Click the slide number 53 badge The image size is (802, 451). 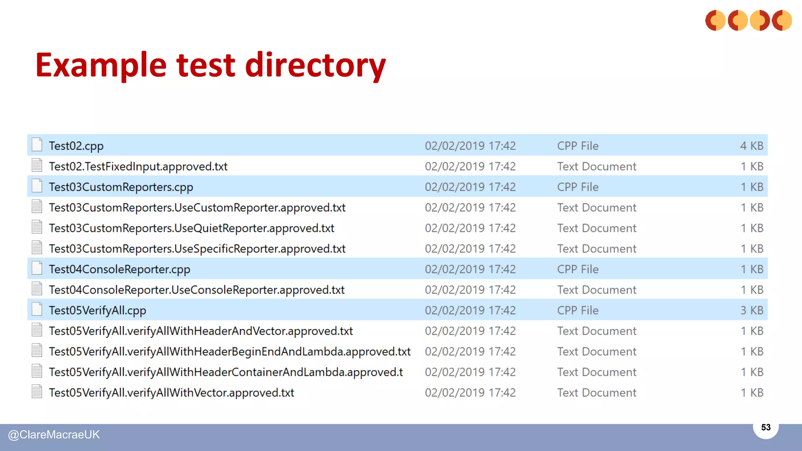[x=766, y=427]
